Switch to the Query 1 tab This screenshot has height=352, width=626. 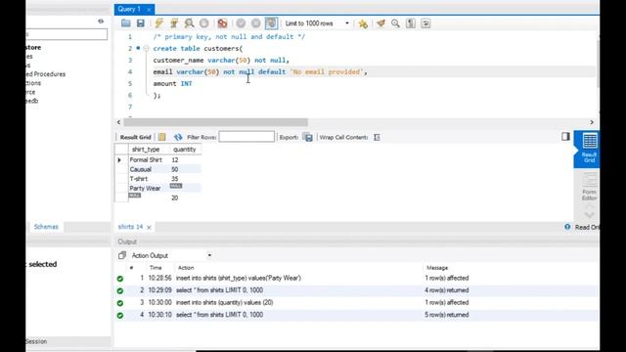(x=129, y=9)
